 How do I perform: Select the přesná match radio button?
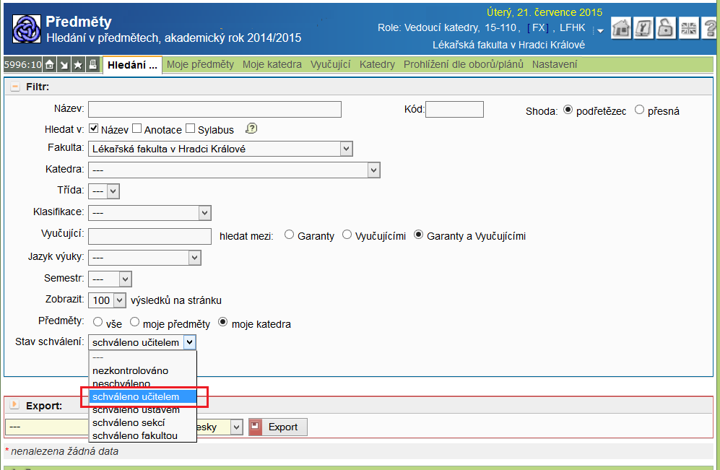[x=639, y=110]
